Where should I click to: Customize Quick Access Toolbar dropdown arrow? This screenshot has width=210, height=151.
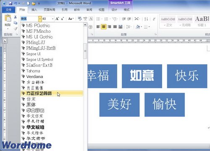coord(39,3)
